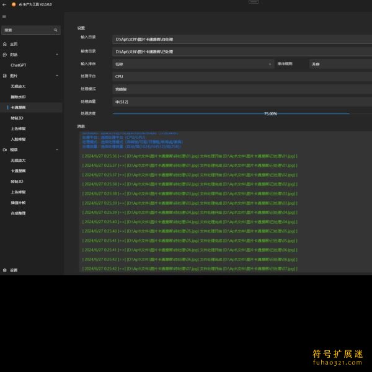The width and height of the screenshot is (372, 372).
Task: Open 合成整理 under 视频
Action: [x=19, y=213]
